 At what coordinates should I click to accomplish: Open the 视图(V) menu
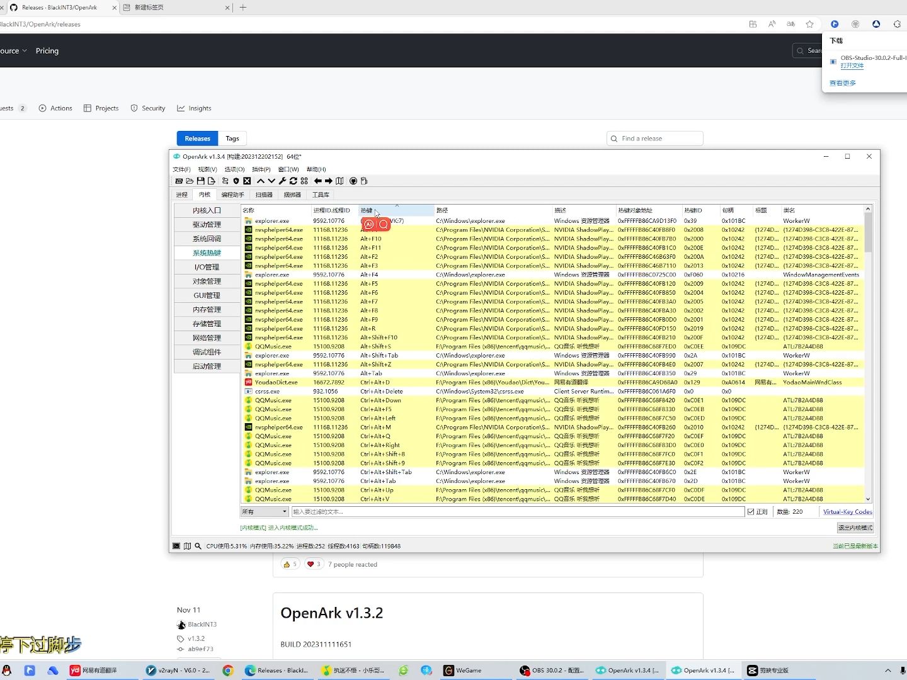point(207,169)
